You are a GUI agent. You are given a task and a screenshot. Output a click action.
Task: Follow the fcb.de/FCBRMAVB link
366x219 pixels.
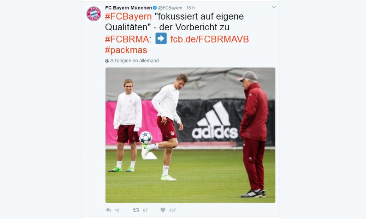click(x=209, y=39)
